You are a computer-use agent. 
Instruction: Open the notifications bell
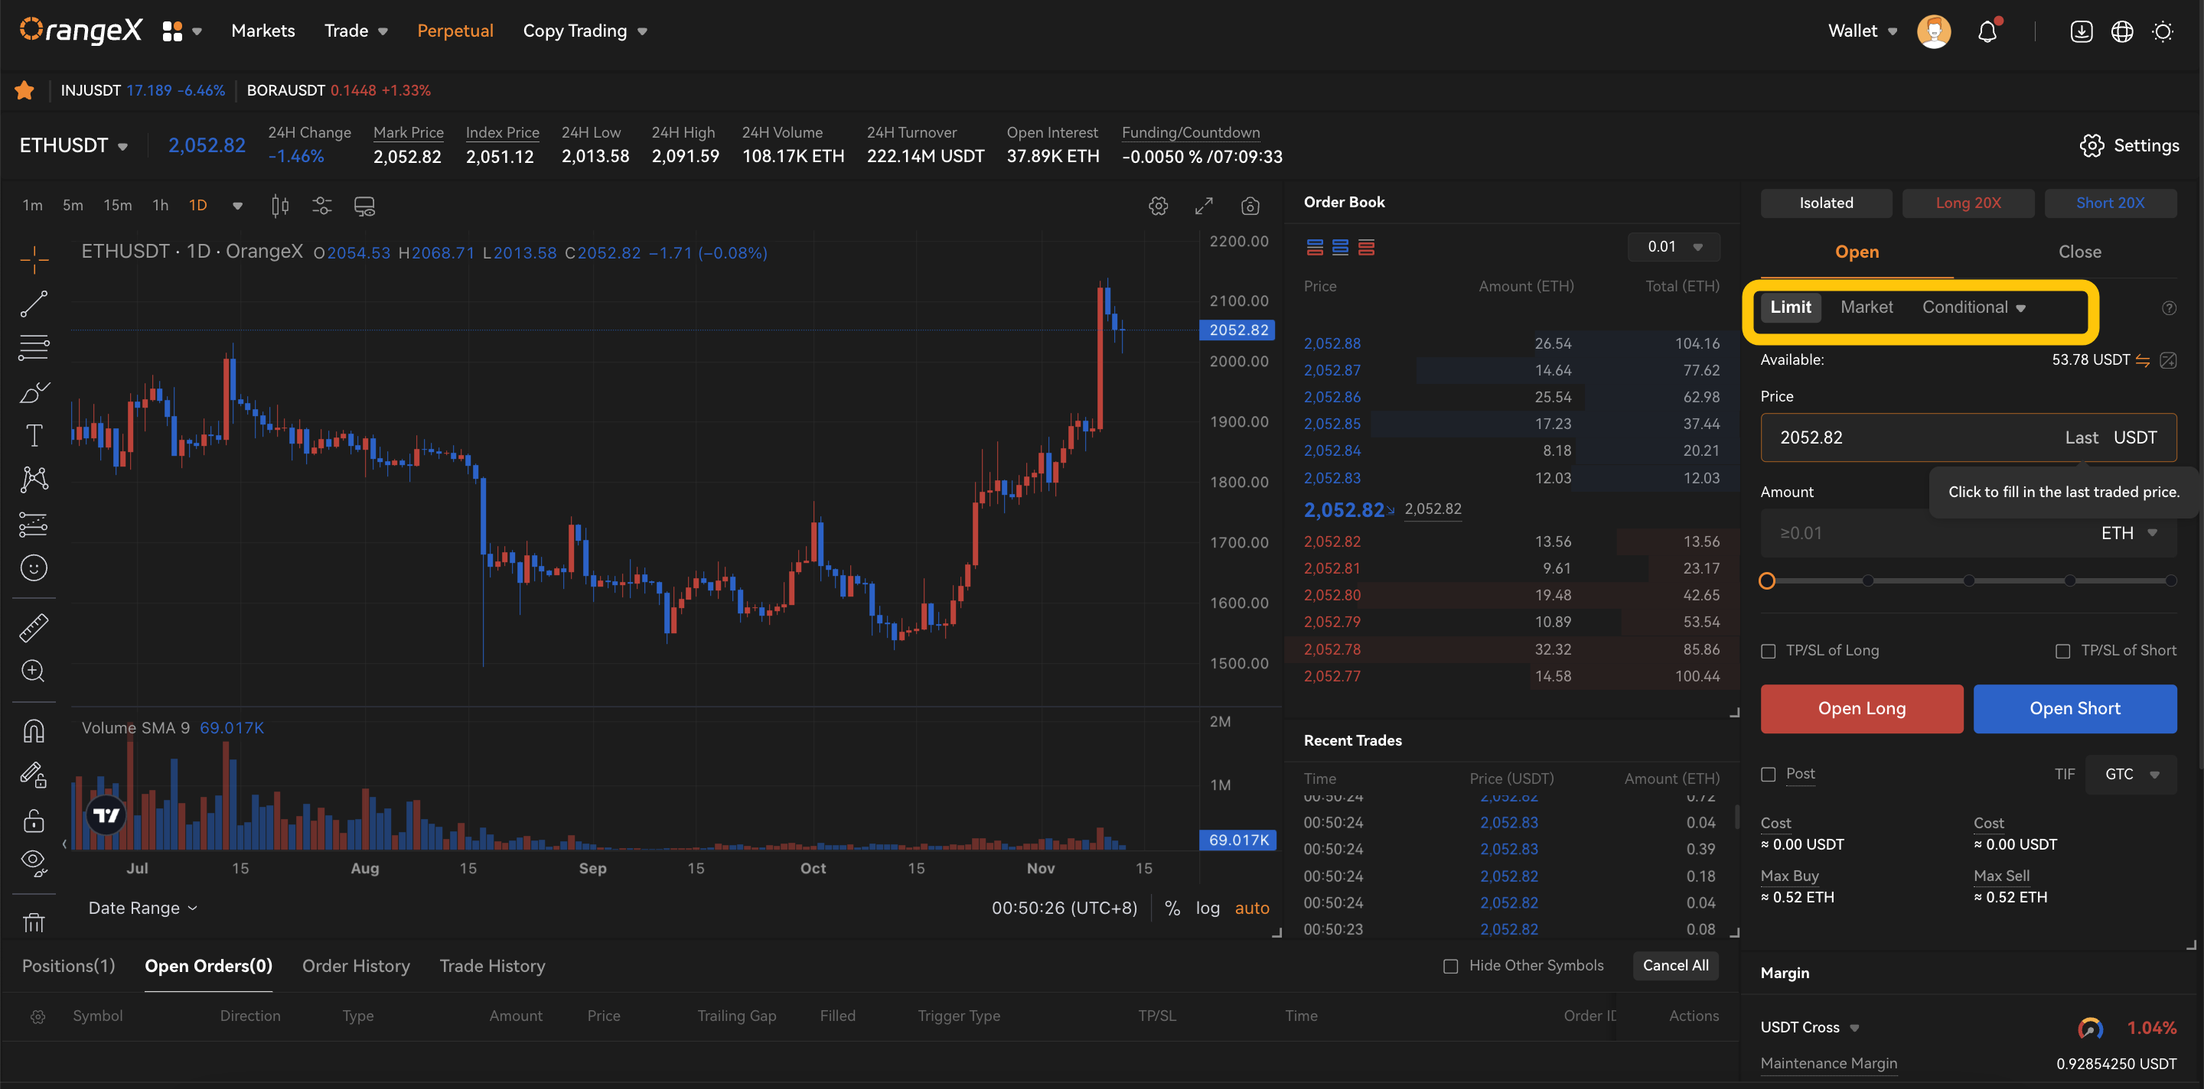(x=1987, y=31)
